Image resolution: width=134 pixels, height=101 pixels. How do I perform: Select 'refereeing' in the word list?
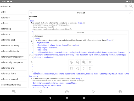(13, 29)
